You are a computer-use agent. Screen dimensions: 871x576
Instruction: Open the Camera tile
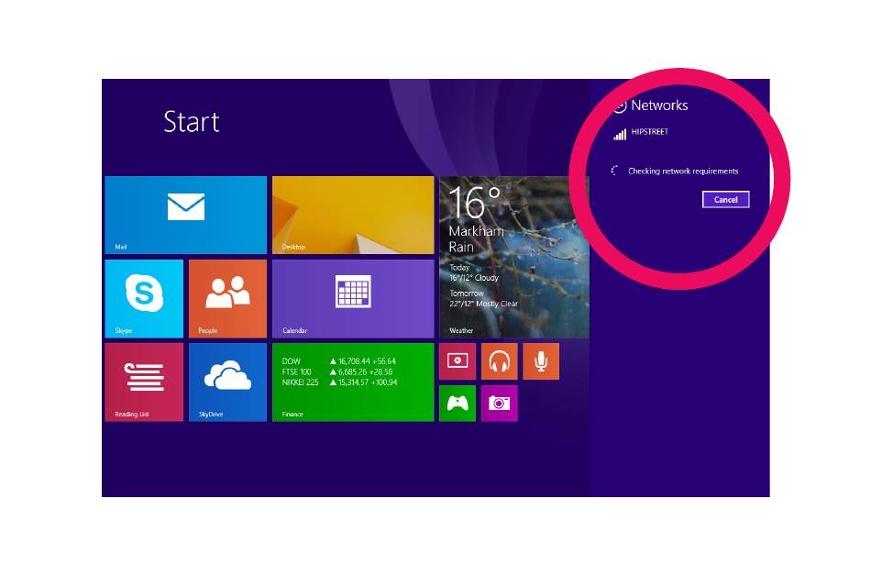500,404
